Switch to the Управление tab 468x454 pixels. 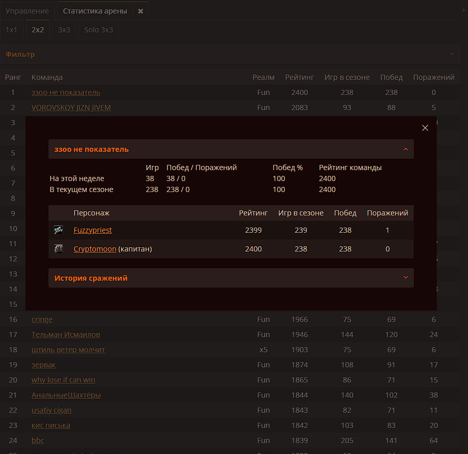pyautogui.click(x=27, y=11)
